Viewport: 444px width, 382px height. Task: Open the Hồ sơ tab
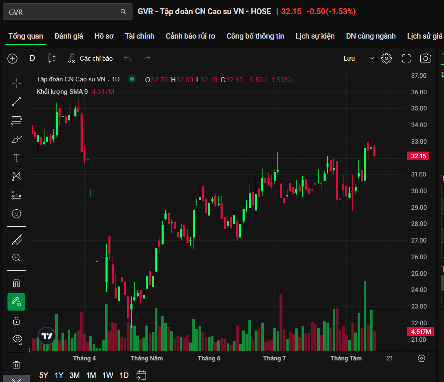104,36
